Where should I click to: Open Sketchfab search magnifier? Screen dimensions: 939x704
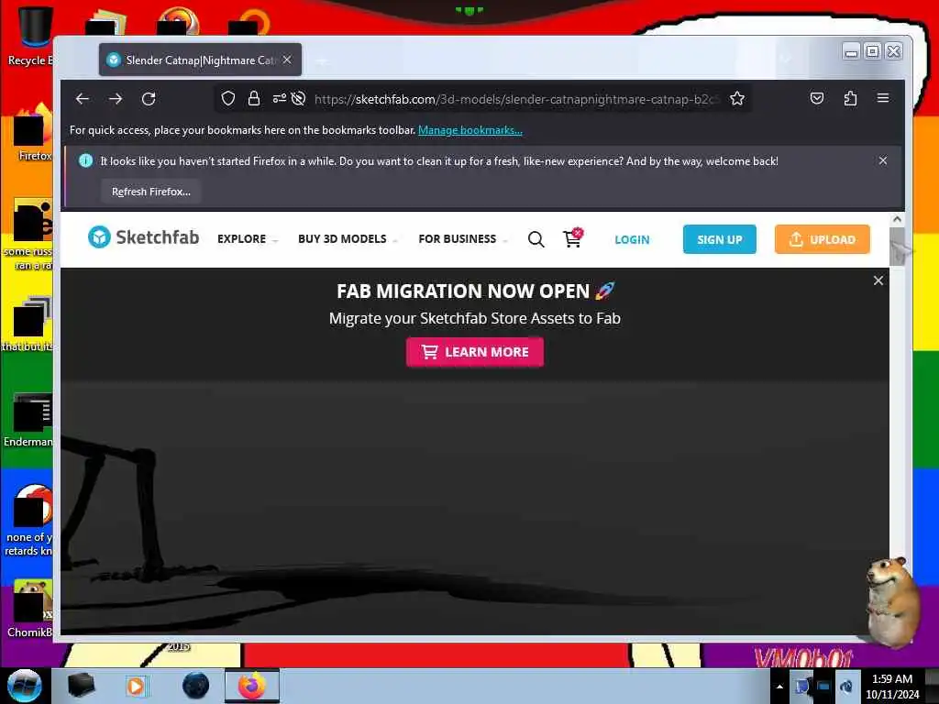(536, 239)
